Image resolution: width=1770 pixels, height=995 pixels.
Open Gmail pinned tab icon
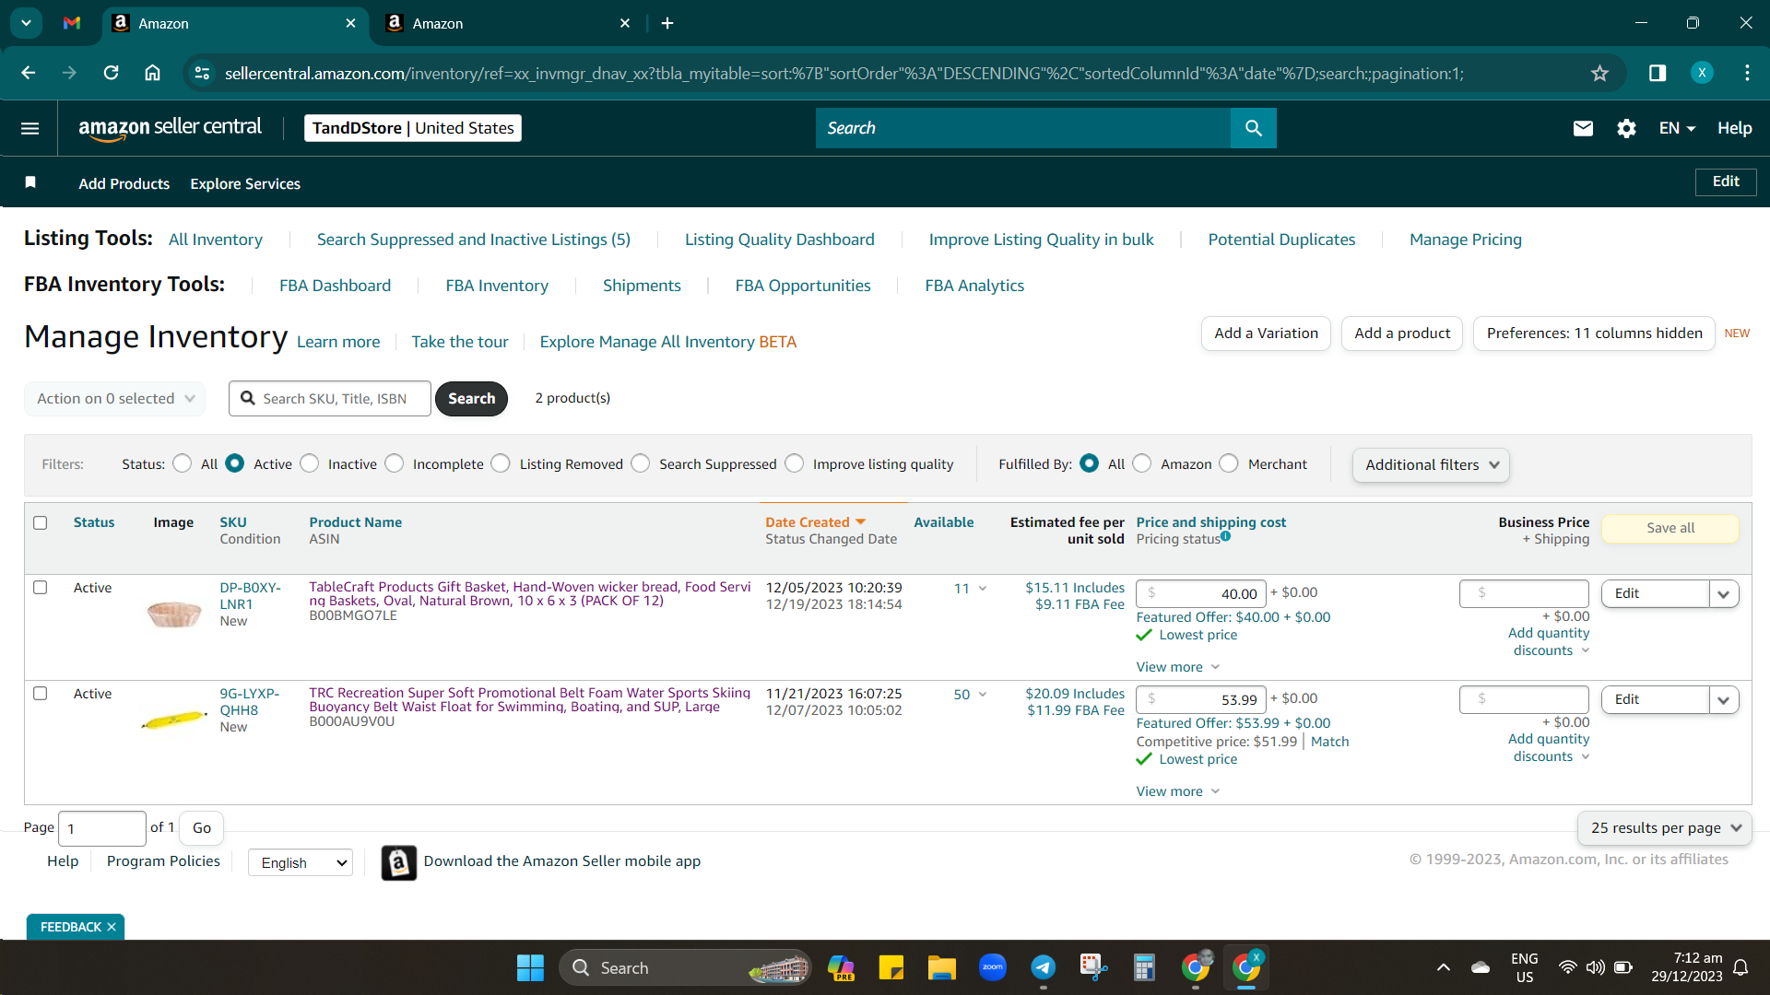(72, 23)
